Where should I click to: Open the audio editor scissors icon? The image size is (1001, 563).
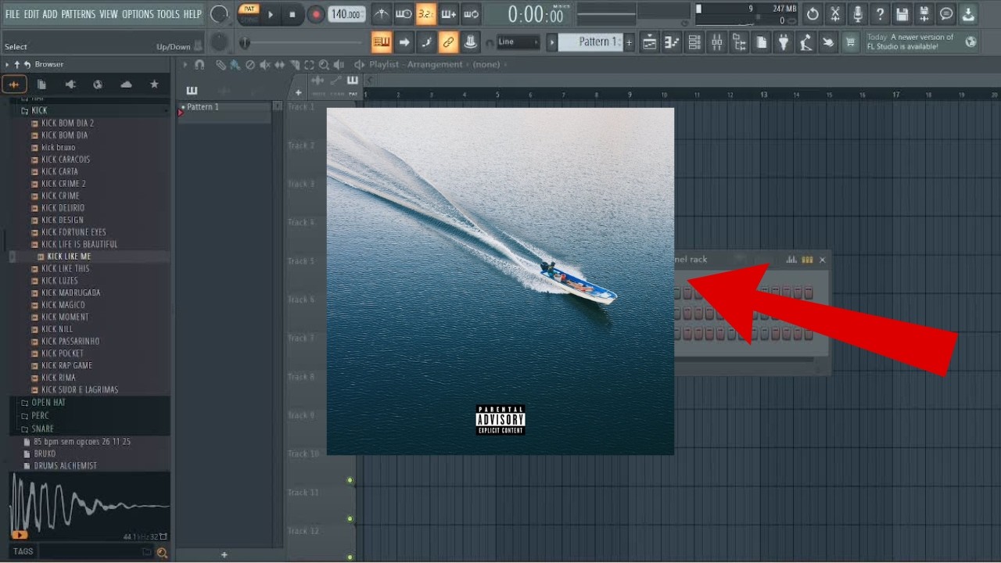point(835,14)
